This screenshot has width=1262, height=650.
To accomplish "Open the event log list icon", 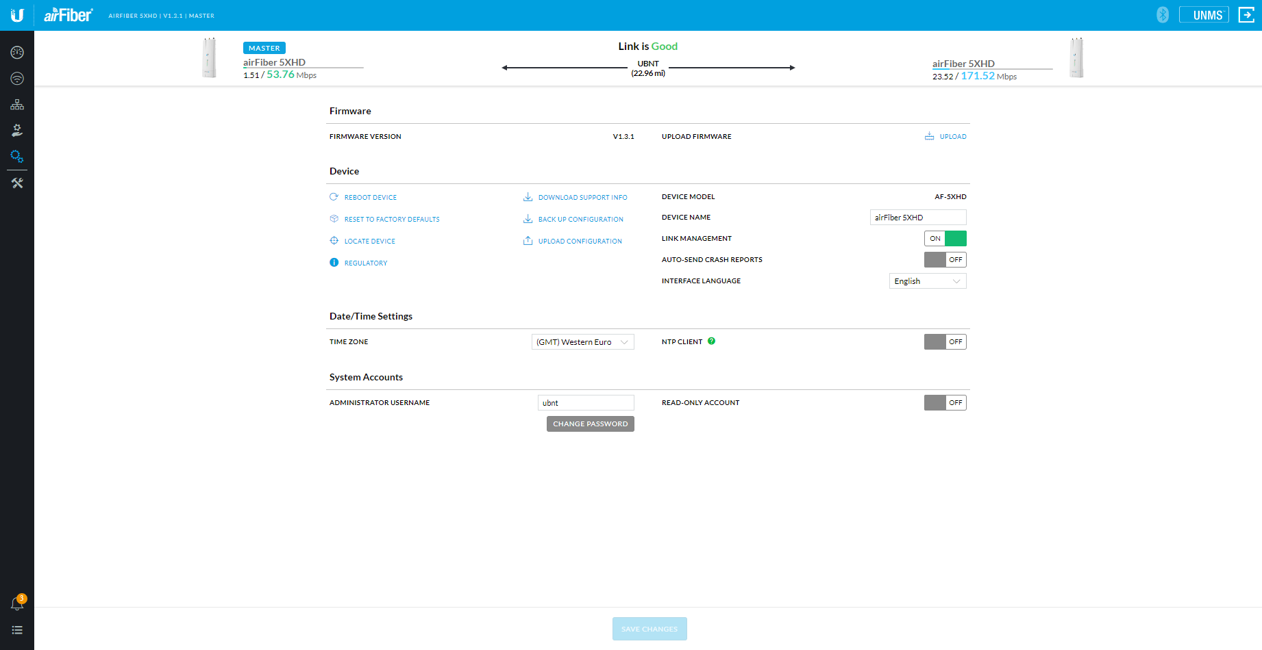I will 17,629.
